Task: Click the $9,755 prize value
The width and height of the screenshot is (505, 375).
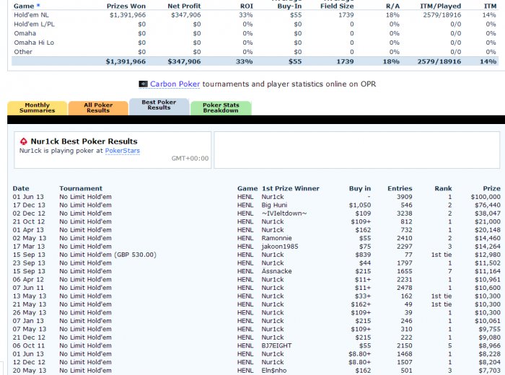Action: click(x=489, y=329)
